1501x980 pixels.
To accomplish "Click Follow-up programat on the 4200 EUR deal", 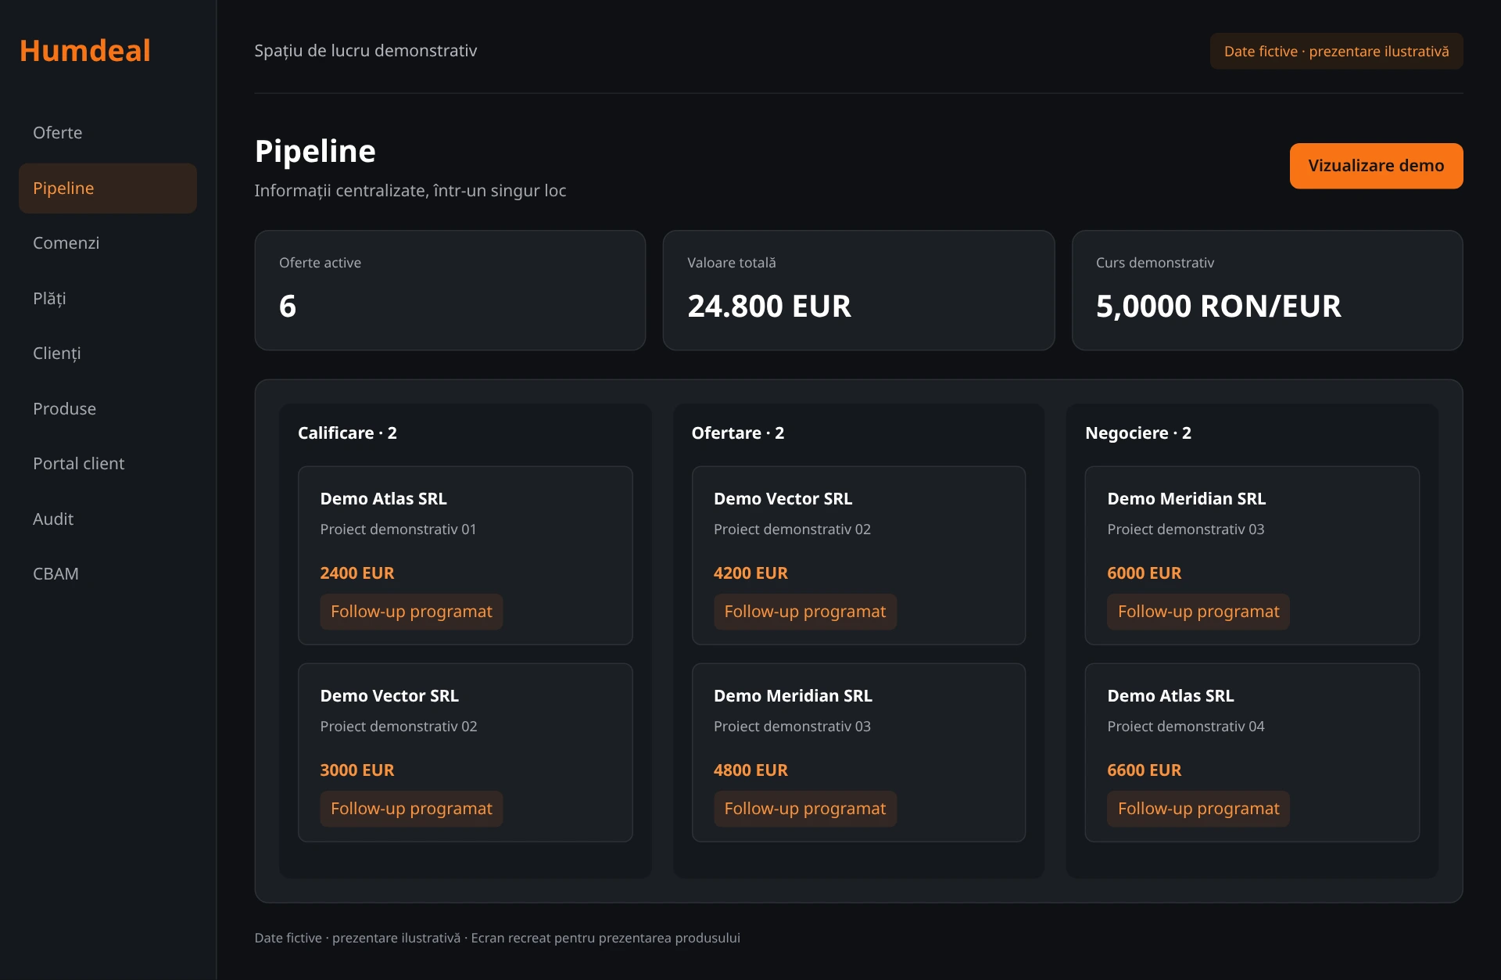I will pyautogui.click(x=805, y=612).
